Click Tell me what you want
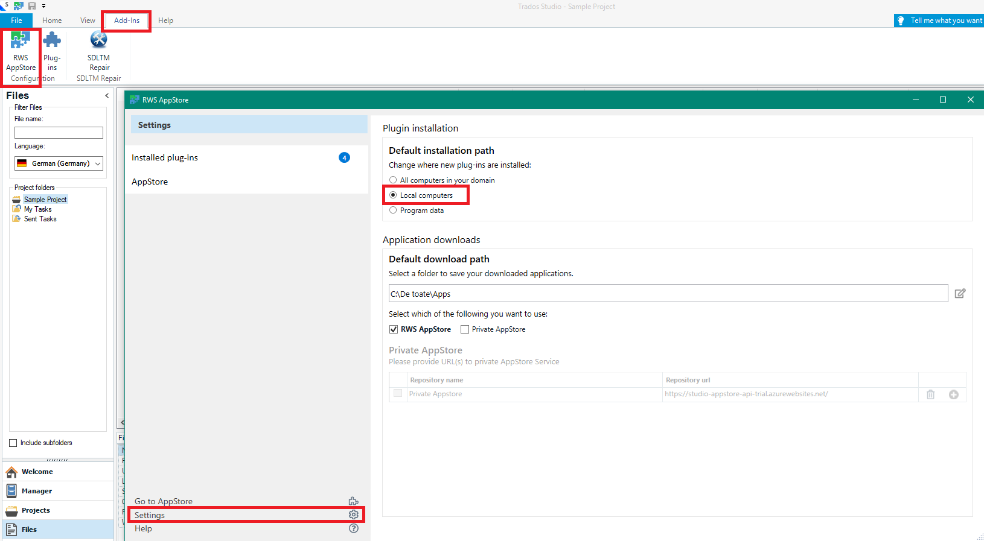The width and height of the screenshot is (984, 541). [x=946, y=21]
